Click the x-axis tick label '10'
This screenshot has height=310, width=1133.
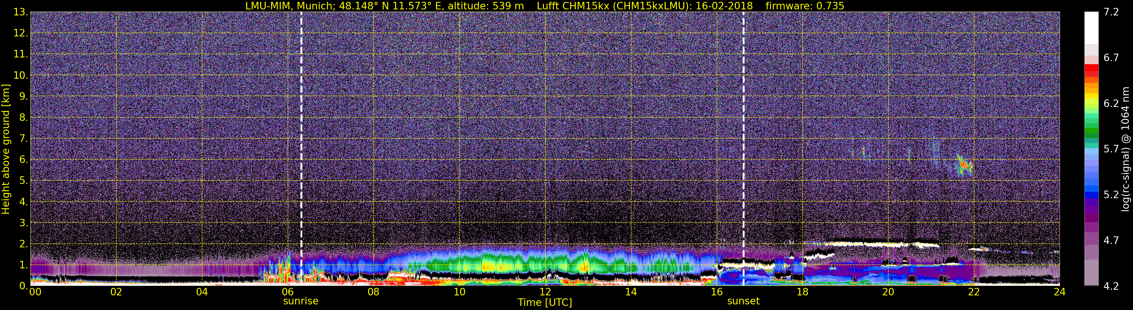point(459,292)
